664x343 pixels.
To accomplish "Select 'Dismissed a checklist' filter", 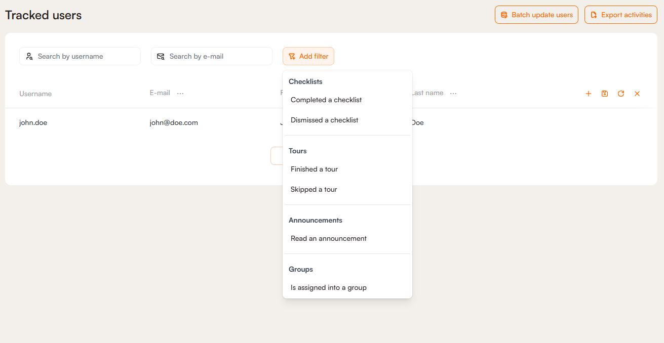I will pos(325,120).
